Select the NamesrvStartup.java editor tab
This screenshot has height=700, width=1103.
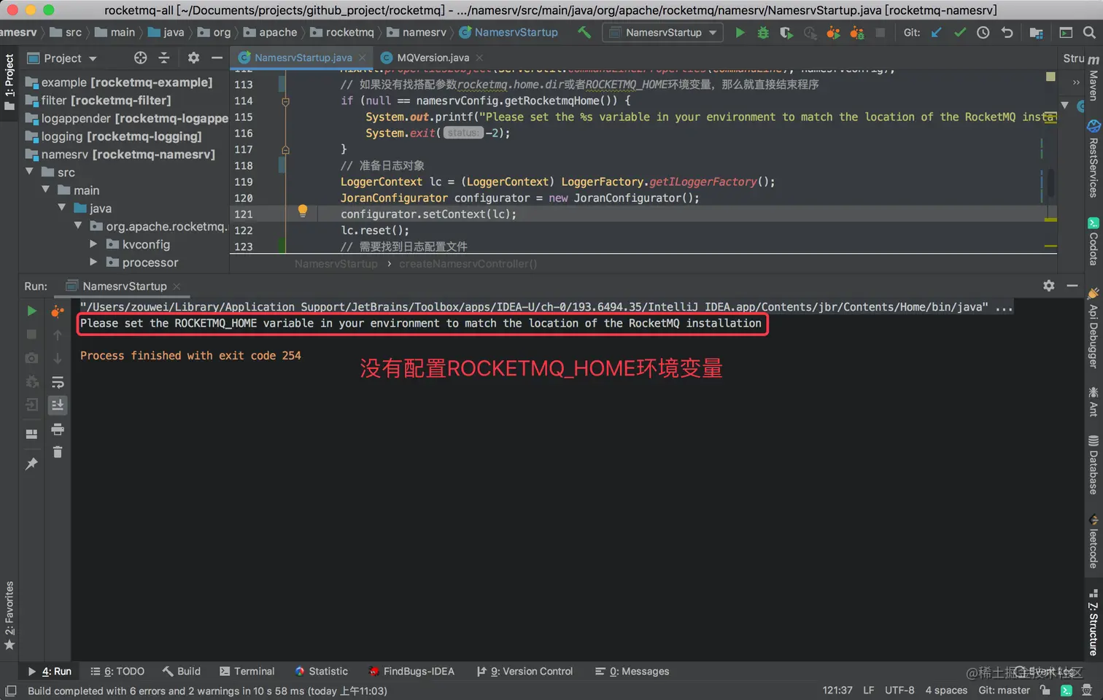point(303,58)
